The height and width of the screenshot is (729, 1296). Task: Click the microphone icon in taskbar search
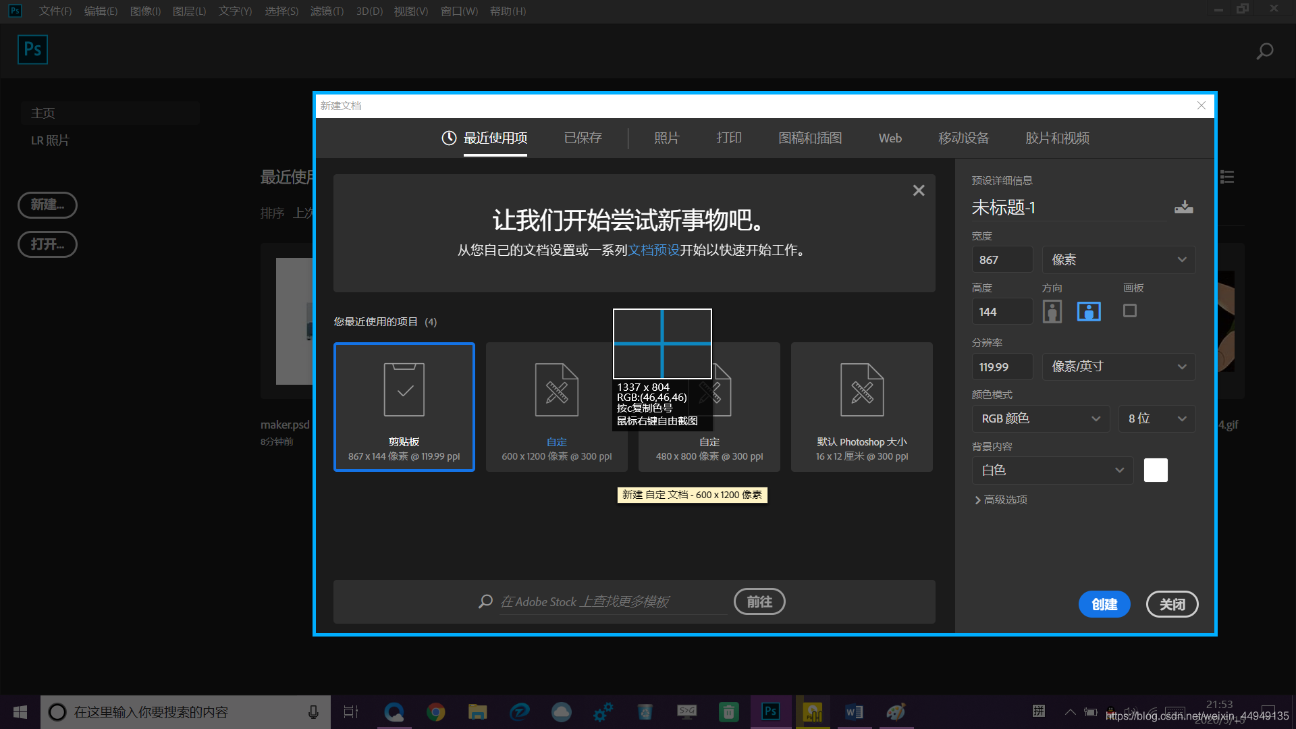(x=313, y=712)
